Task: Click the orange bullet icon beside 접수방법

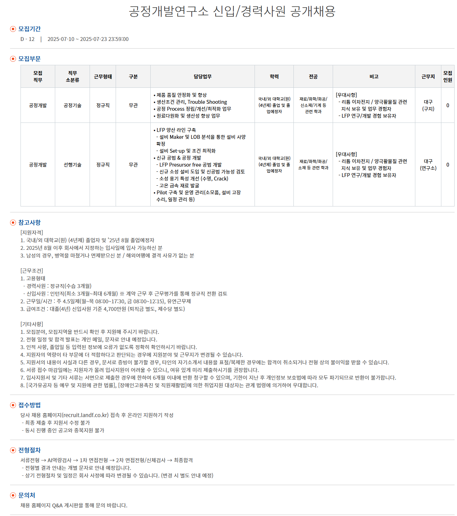Action: pyautogui.click(x=12, y=406)
